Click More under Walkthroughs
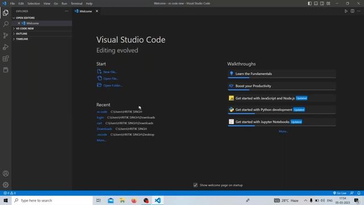 [x=283, y=132]
